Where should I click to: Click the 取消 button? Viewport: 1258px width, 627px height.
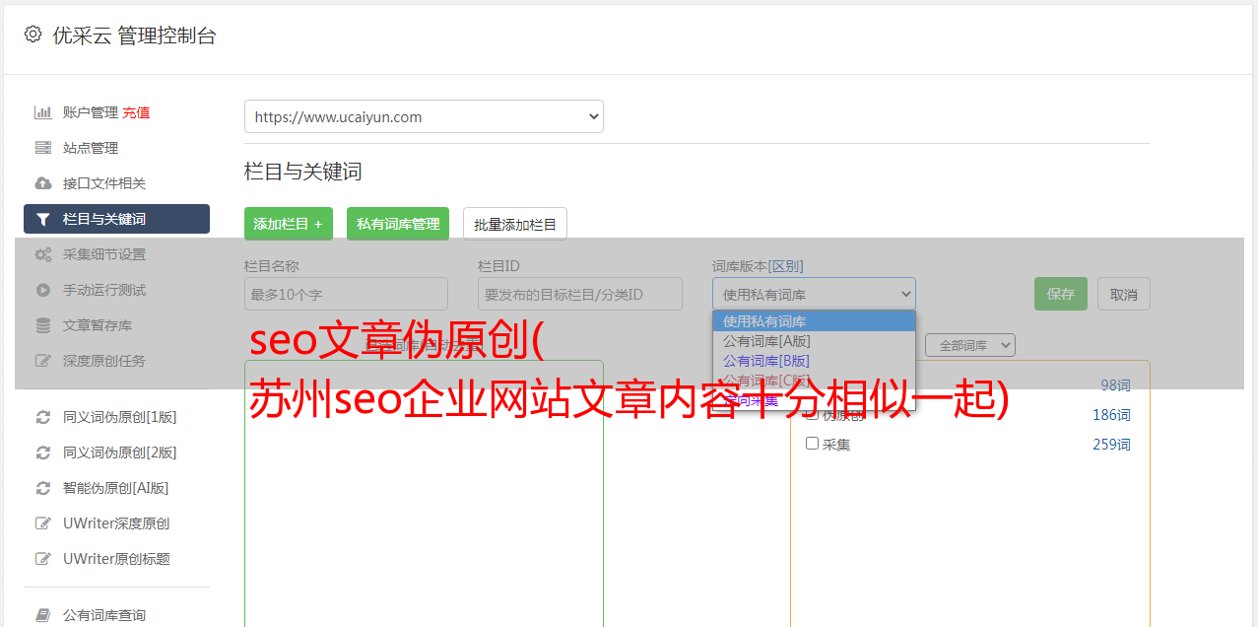(1124, 294)
